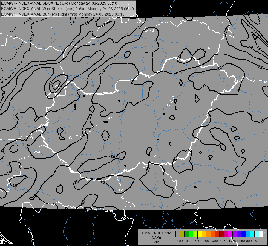Select the olive swatch right of 100
Viewport: 268px width, 246px height.
[x=182, y=234]
